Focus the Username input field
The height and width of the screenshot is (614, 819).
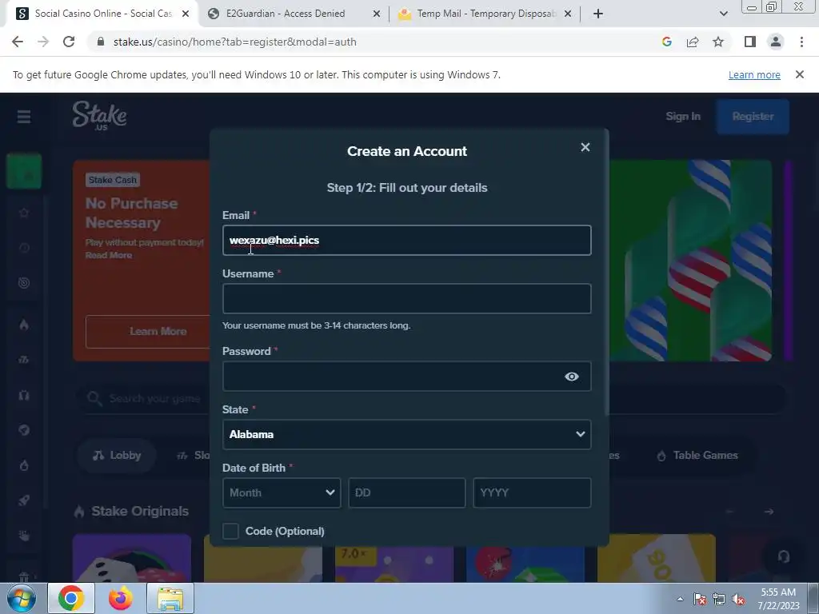click(x=406, y=299)
